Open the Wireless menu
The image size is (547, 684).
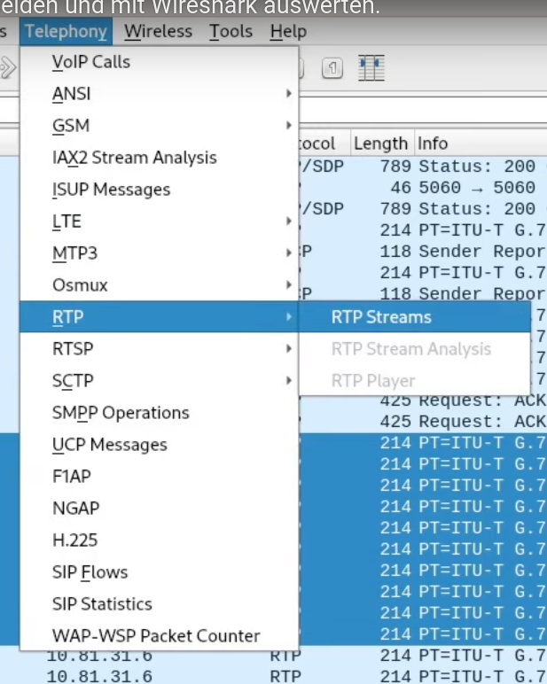[158, 31]
